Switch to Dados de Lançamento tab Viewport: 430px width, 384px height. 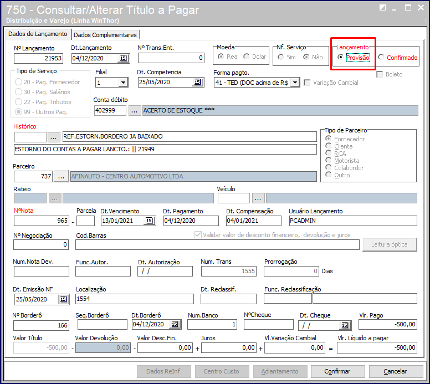click(38, 34)
